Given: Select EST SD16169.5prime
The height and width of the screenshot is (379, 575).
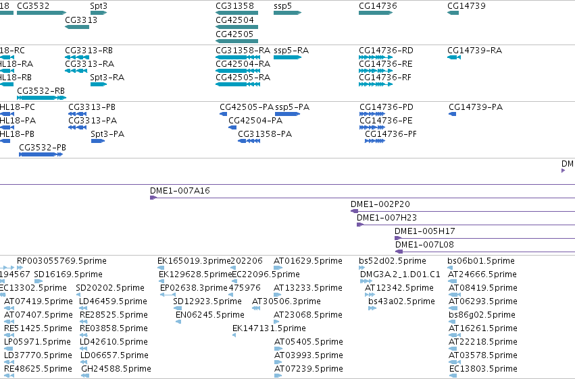Looking at the screenshot, I should click(68, 274).
